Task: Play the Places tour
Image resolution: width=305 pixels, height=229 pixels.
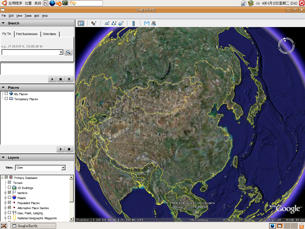Action: tap(61, 149)
